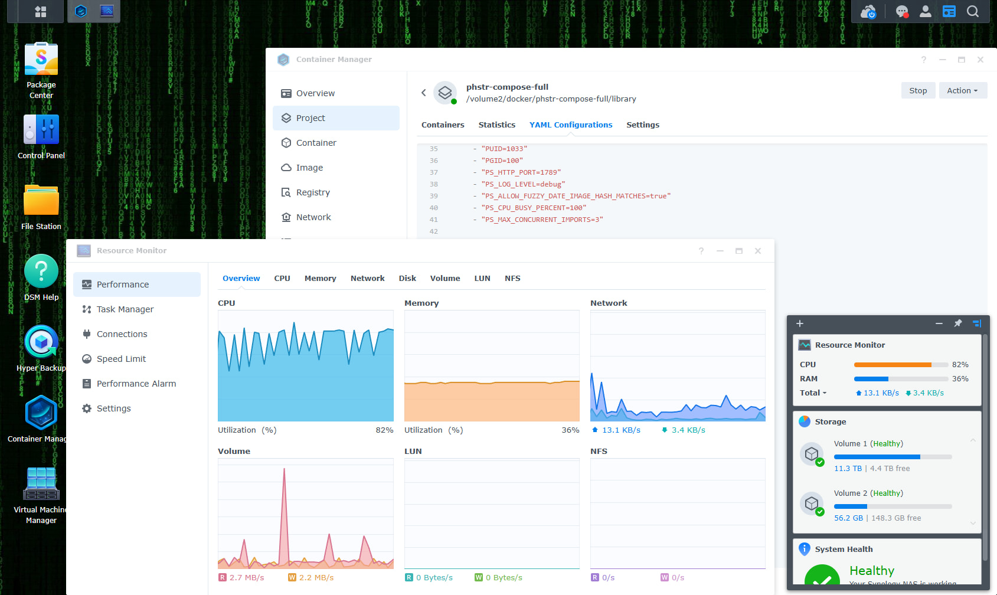Click the Volume 1 storage usage bar

[x=892, y=457]
